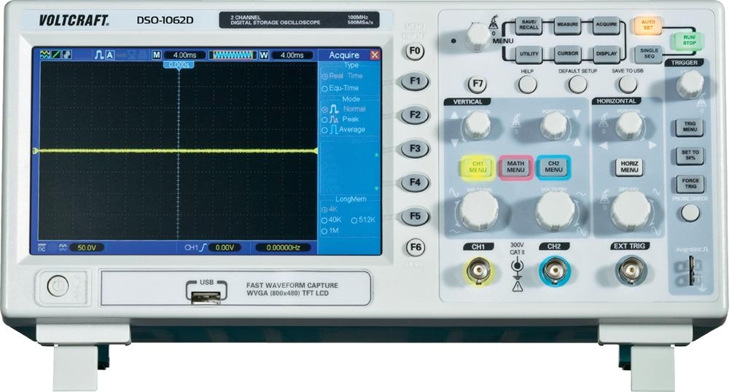
Task: Click the up arrow in the Acquire panel
Action: (x=377, y=154)
